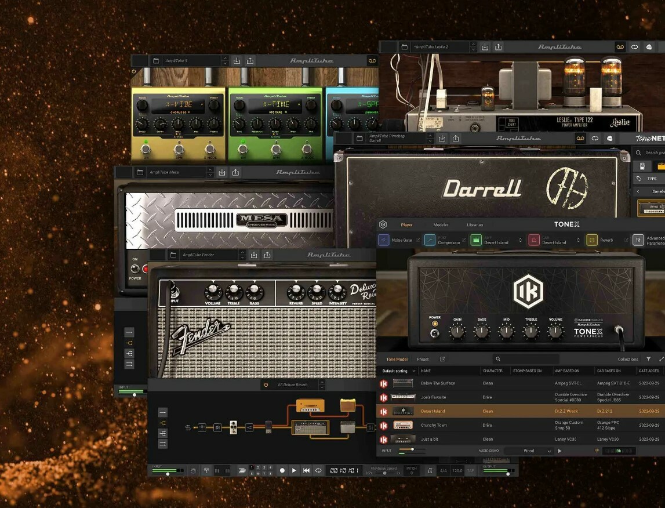Toggle the green AMP block in TONEX
The image size is (665, 508).
point(476,240)
